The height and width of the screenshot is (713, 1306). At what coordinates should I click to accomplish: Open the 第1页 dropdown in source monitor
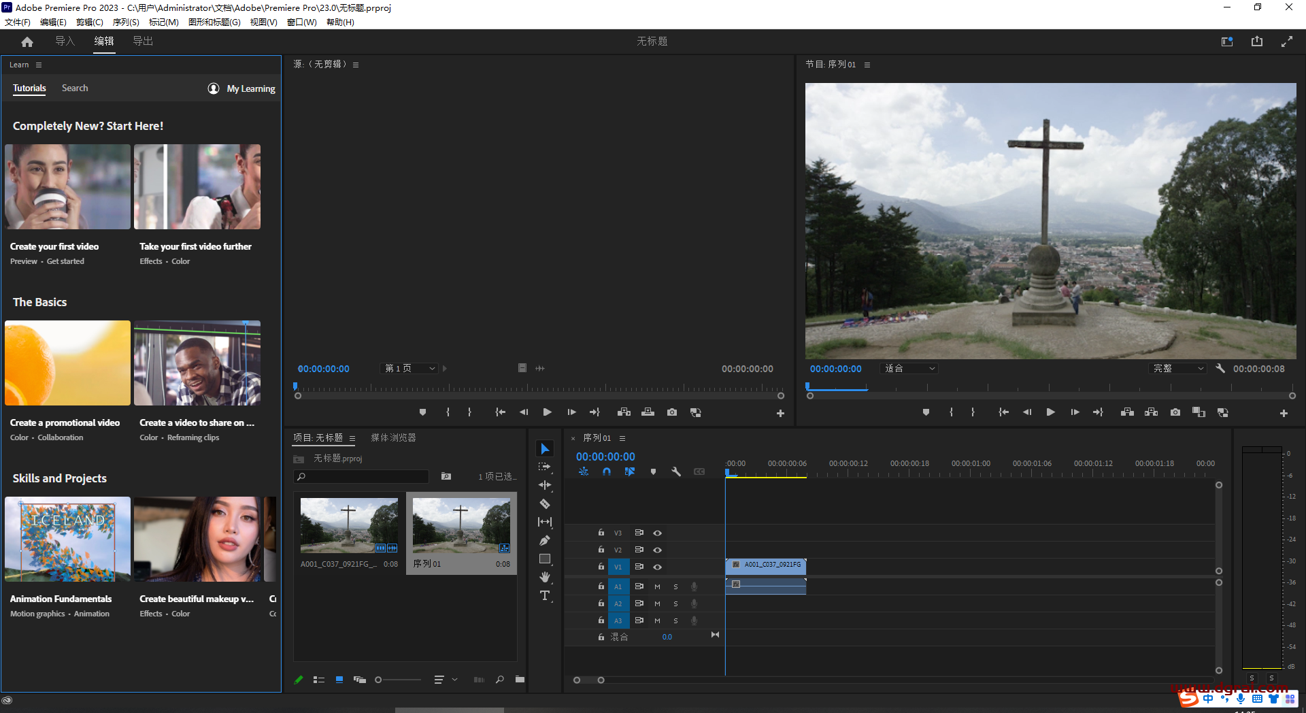pyautogui.click(x=408, y=368)
